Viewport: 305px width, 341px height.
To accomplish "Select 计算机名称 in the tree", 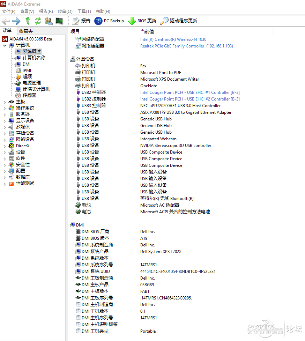I will point(34,58).
